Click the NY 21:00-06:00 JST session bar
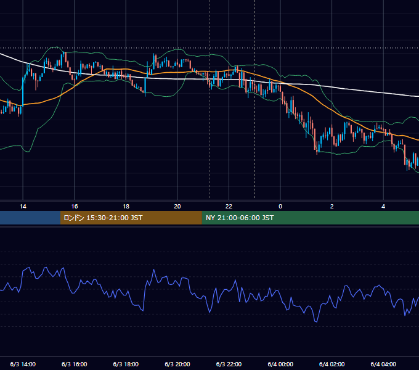Screen dimensions: 419x370 [x=310, y=218]
